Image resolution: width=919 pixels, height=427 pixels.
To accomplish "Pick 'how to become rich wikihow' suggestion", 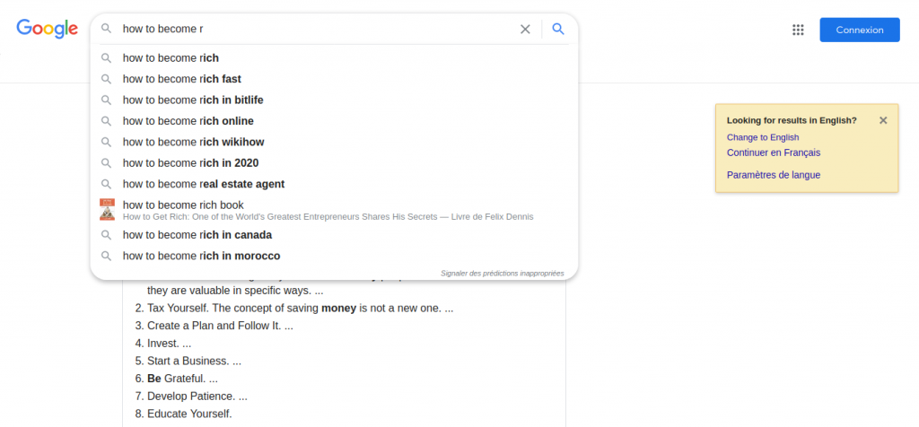I will [x=334, y=143].
